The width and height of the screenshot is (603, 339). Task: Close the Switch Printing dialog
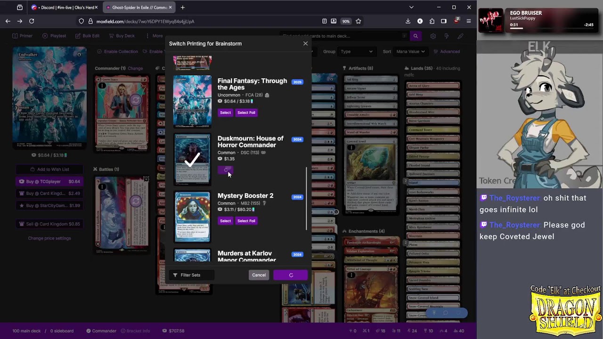[305, 44]
